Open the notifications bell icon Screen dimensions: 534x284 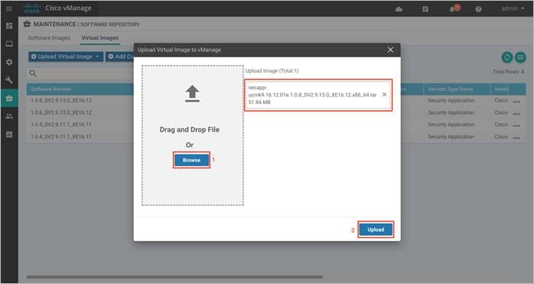pyautogui.click(x=453, y=9)
